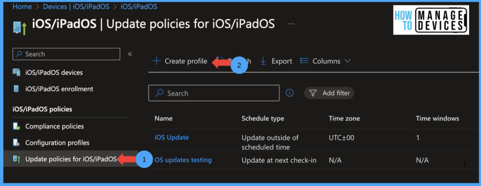Click the iOS/iPadOS page header device icon

coord(20,28)
